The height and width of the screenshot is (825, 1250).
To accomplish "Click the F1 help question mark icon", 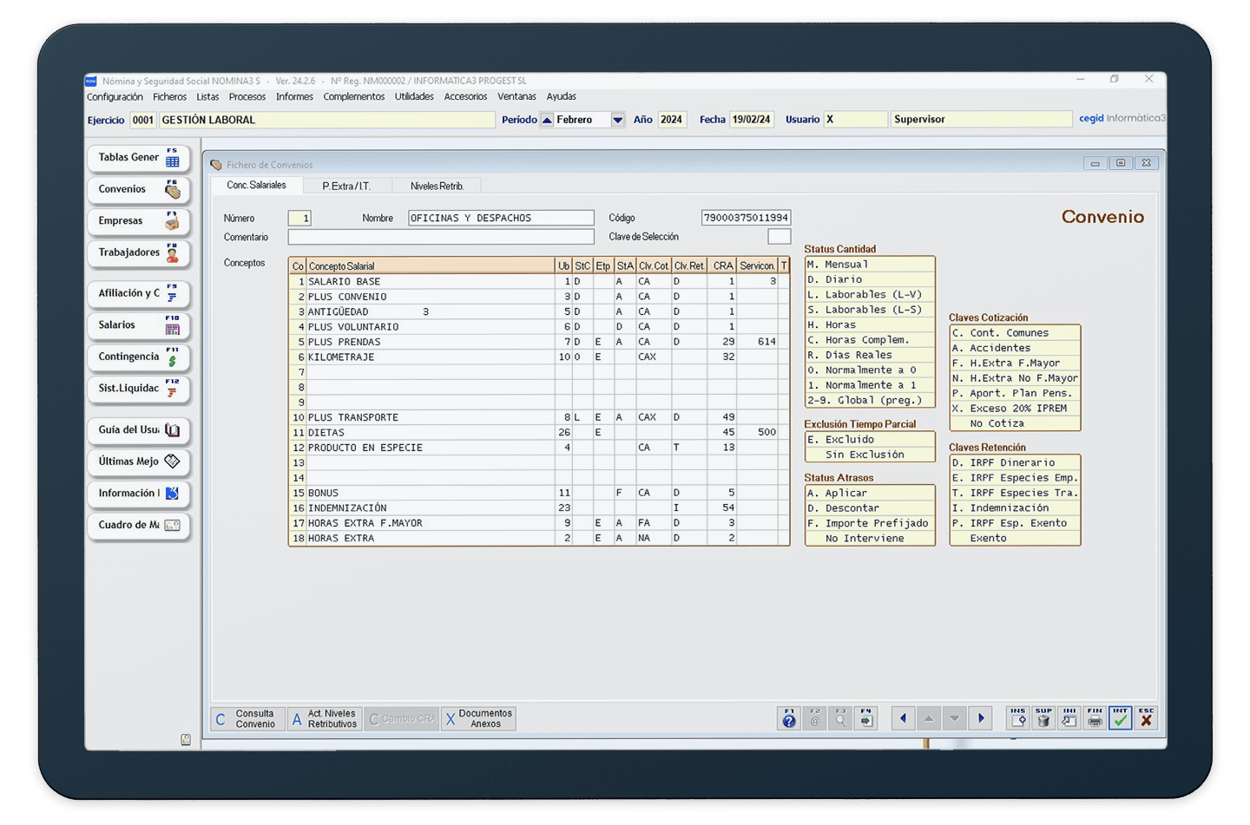I will (x=788, y=718).
